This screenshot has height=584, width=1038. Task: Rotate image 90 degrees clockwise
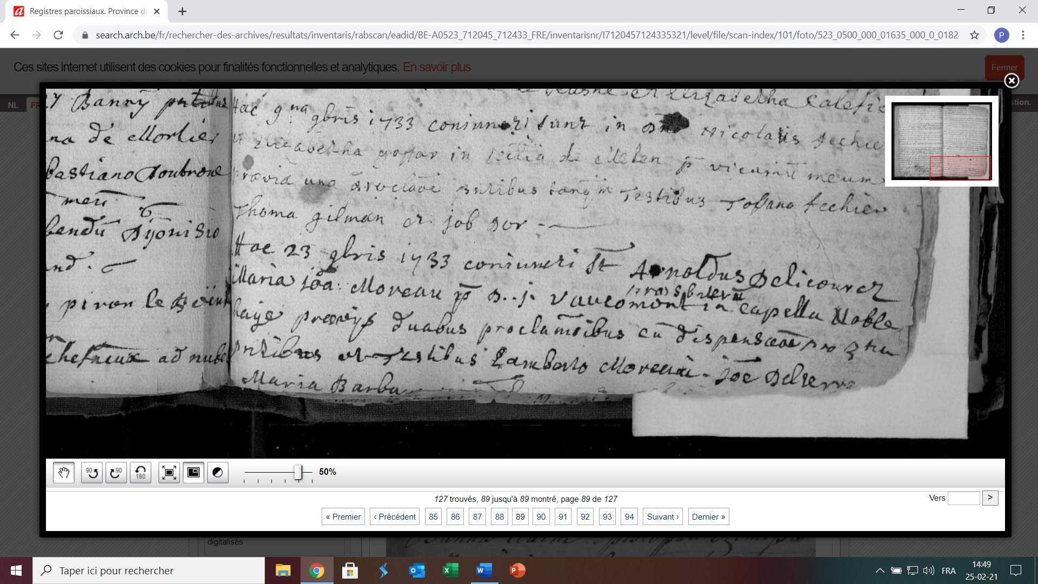(116, 473)
